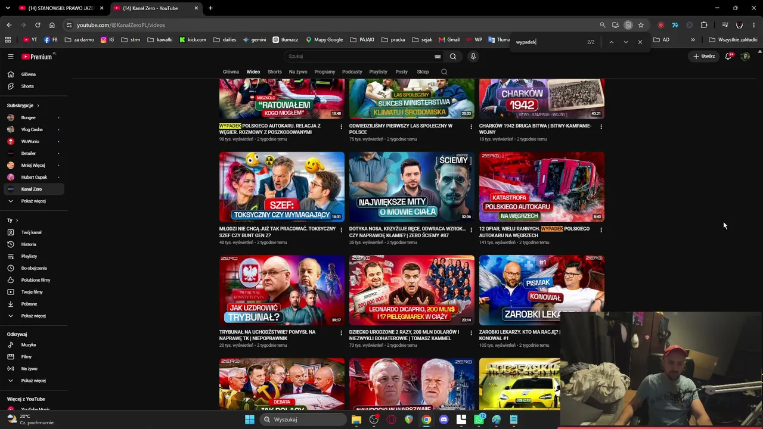Reload the page in the browser
Screen dimensions: 763x429
38,25
